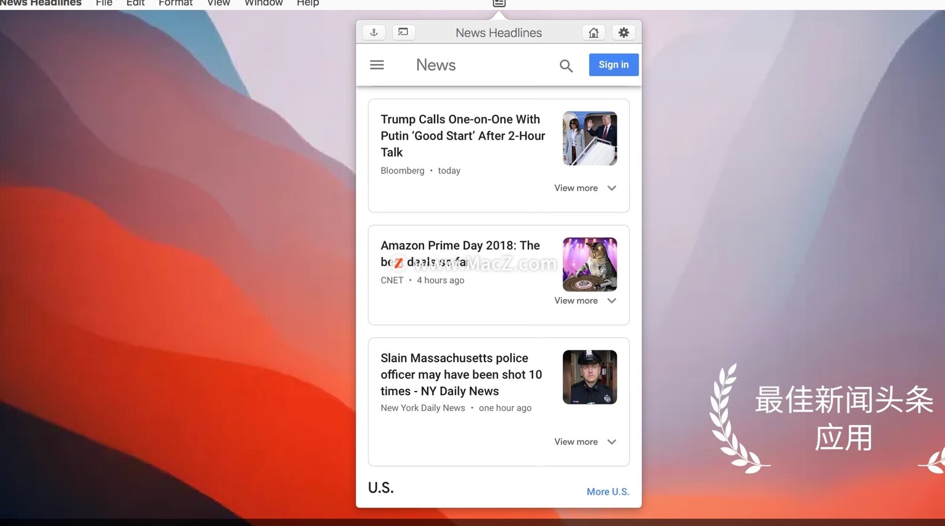This screenshot has width=945, height=526.
Task: Click the detach window icon in popup header
Action: [x=404, y=32]
